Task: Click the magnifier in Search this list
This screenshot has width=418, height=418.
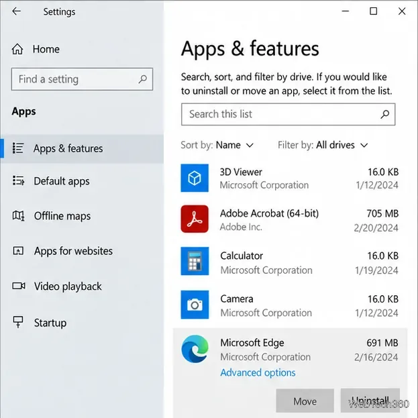Action: coord(384,114)
